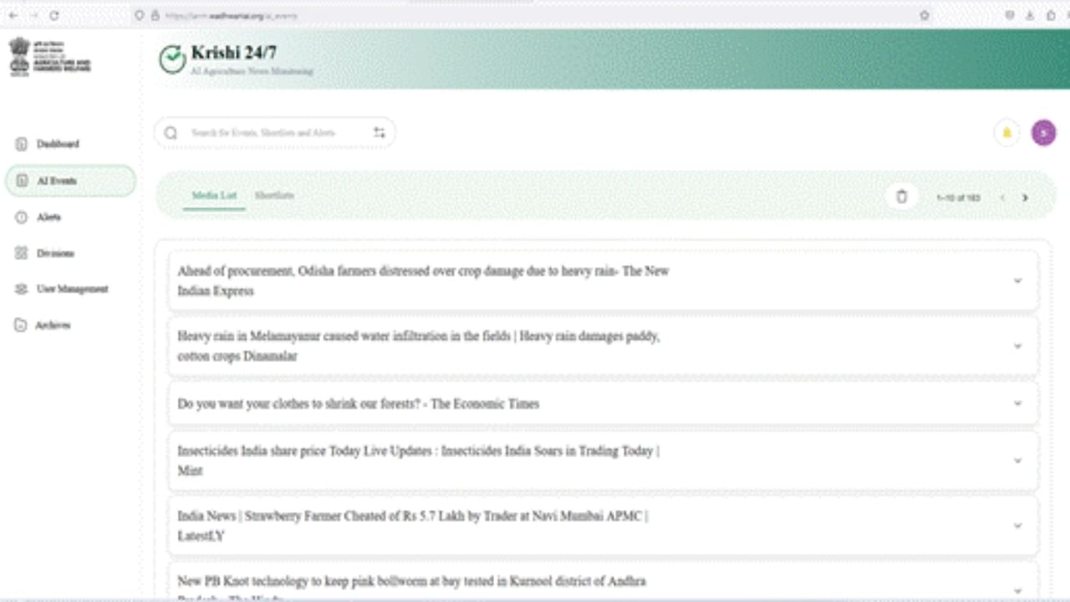Expand the Odisha farmers distressed article
Image resolution: width=1070 pixels, height=602 pixels.
[1017, 281]
